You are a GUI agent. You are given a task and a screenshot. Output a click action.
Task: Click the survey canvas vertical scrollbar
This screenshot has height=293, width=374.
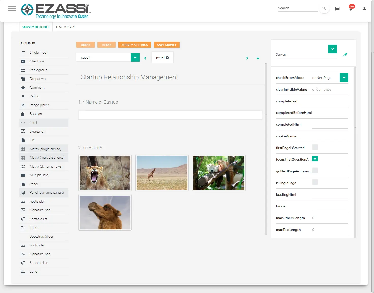tap(266, 89)
